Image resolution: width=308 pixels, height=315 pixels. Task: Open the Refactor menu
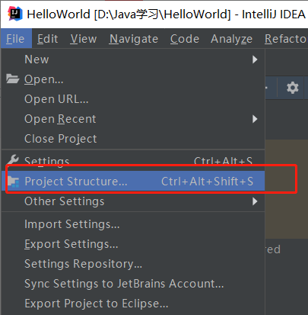point(285,39)
